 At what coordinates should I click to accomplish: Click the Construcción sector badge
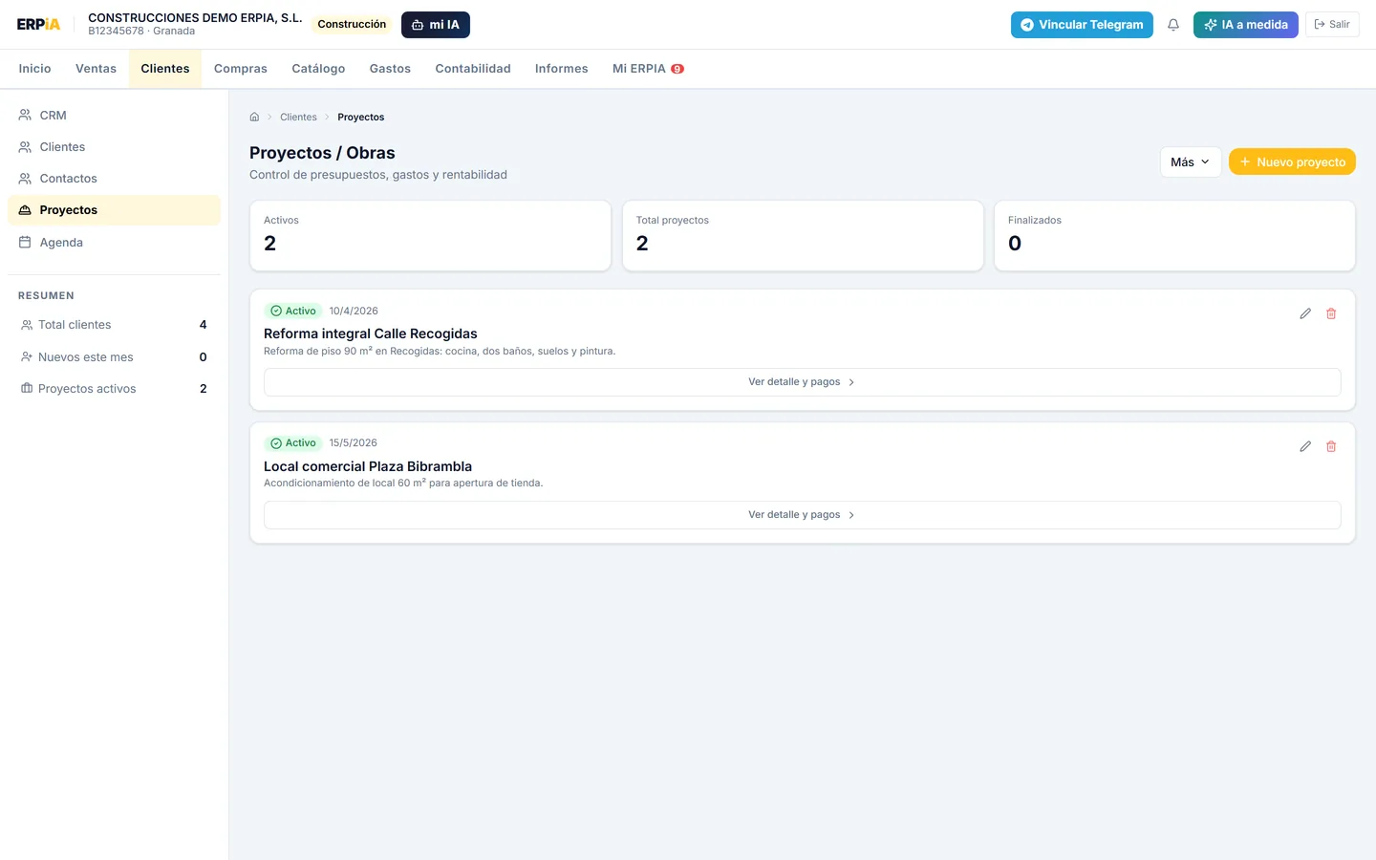(352, 25)
